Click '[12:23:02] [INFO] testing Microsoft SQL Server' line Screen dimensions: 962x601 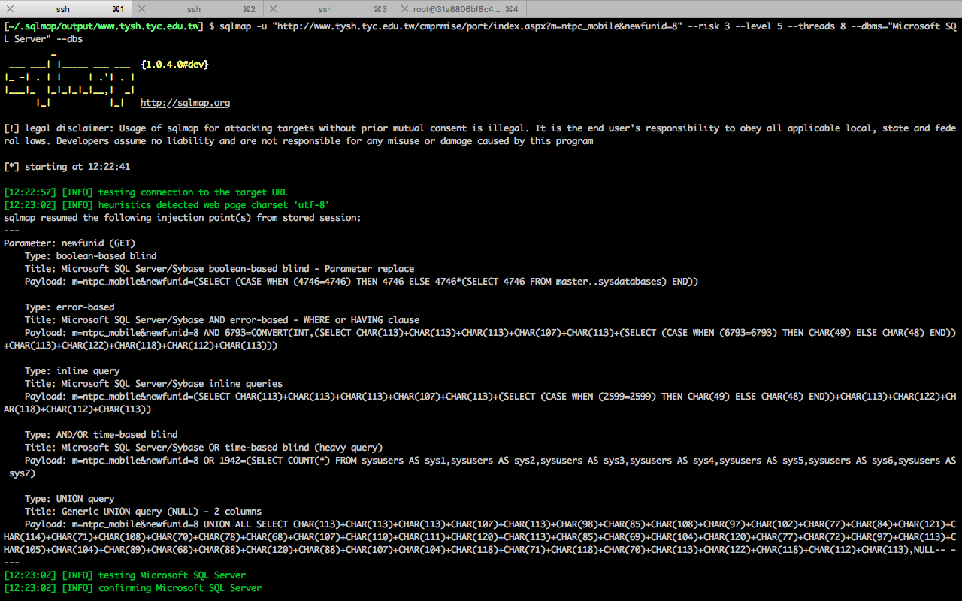(125, 575)
